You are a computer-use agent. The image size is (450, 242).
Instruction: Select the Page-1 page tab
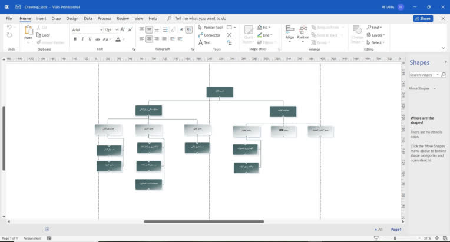[x=396, y=230]
